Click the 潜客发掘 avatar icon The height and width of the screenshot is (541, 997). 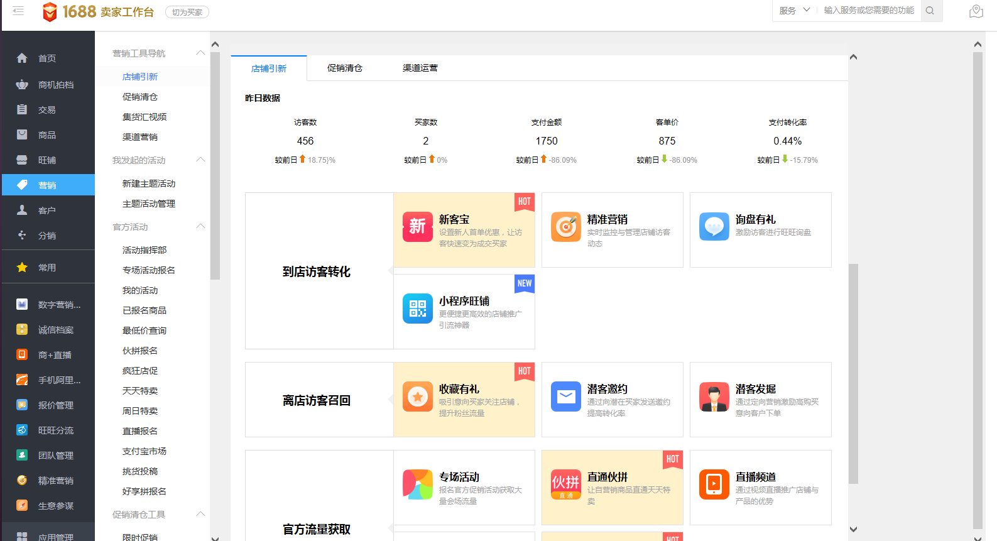coord(714,396)
